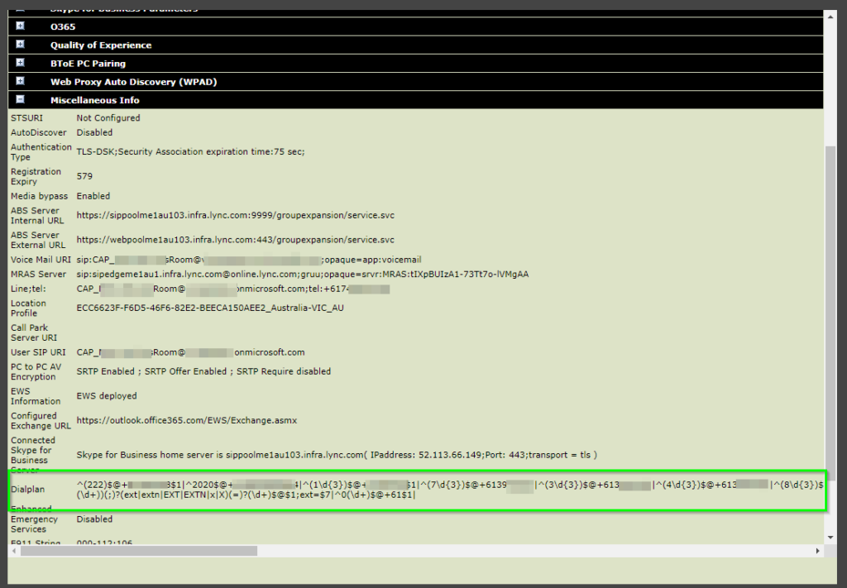This screenshot has width=847, height=588.
Task: Click the Media bypass Enabled value
Action: tap(93, 197)
